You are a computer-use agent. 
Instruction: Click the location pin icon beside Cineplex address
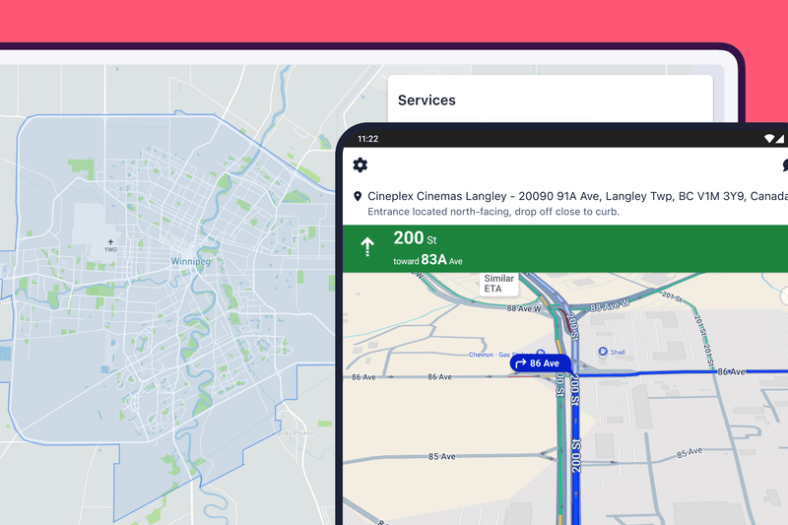358,196
